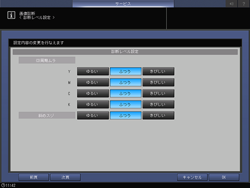The image size is (250, 188).
Task: Set Y level to ゆるい
Action: pos(93,71)
